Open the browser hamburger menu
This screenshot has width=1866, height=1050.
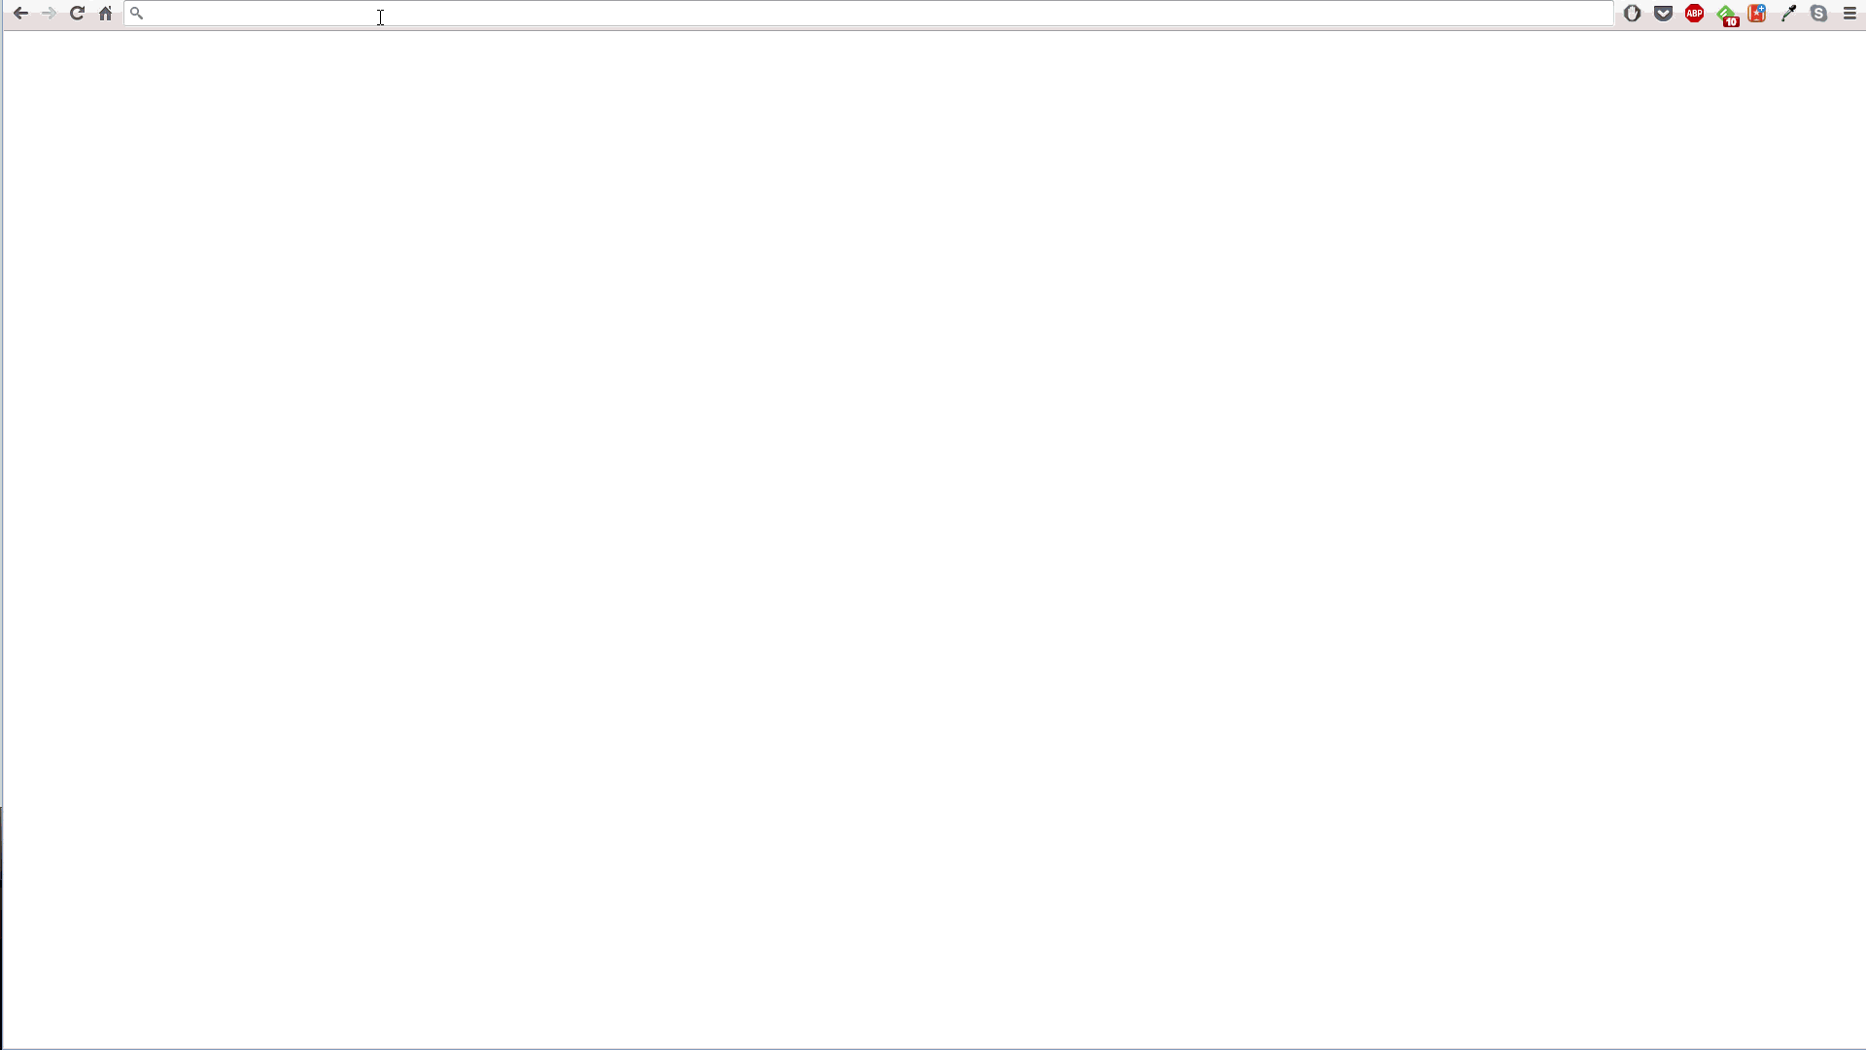1849,14
